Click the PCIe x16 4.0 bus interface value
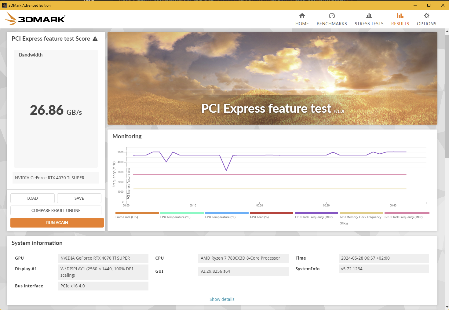The width and height of the screenshot is (449, 310). [103, 286]
